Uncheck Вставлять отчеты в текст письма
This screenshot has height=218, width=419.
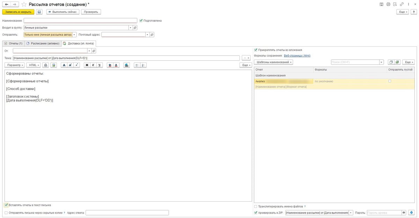[x=6, y=205]
